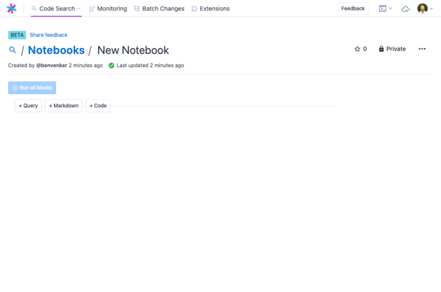
Task: Click the BETA badge
Action: pyautogui.click(x=17, y=35)
